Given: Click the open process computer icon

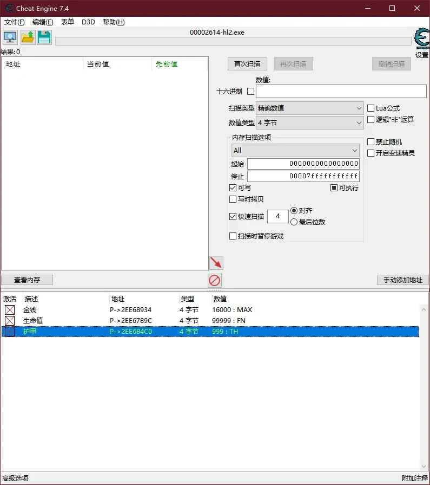Looking at the screenshot, I should [10, 37].
